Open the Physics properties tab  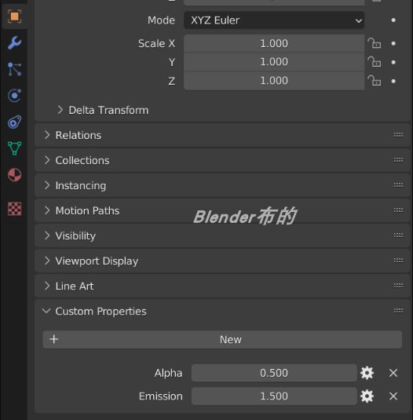pyautogui.click(x=14, y=96)
